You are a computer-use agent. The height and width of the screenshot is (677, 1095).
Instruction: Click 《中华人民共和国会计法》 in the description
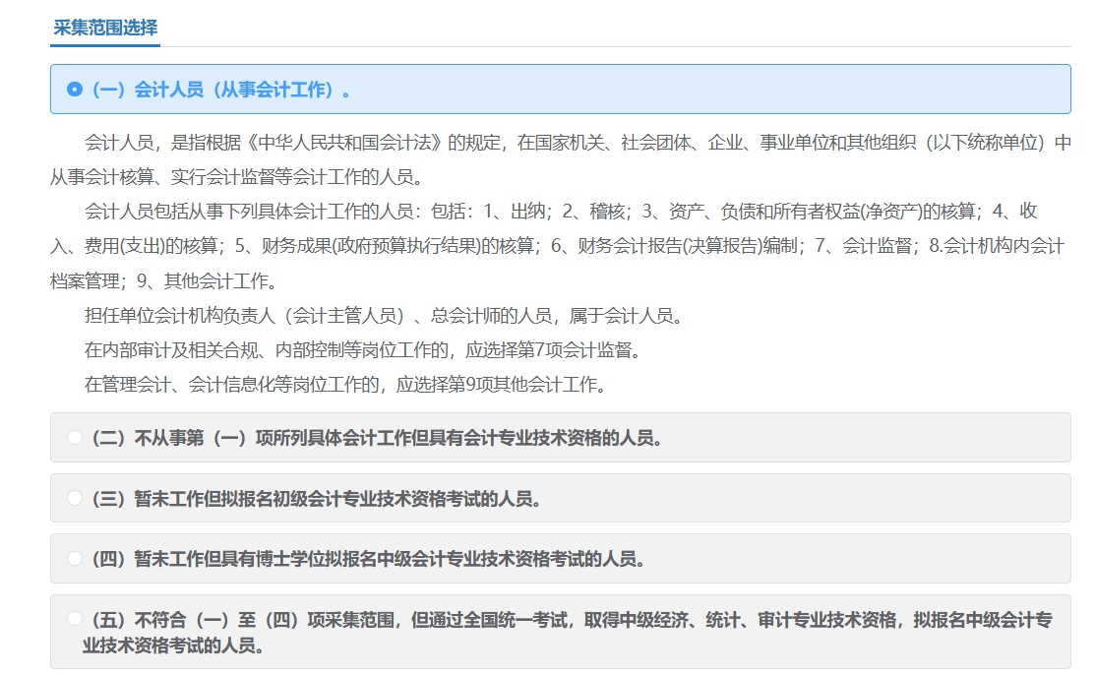point(346,143)
